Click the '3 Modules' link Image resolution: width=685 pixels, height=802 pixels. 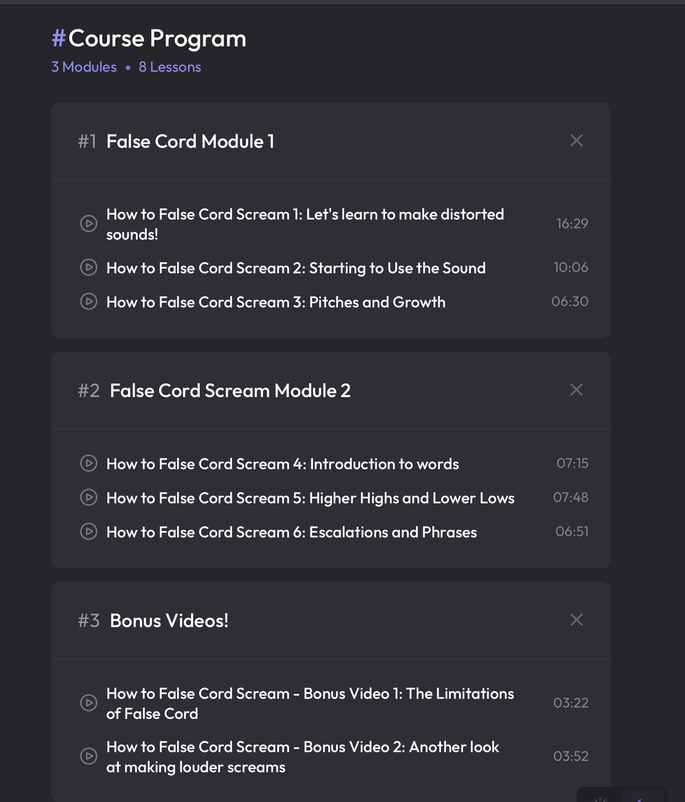click(x=83, y=66)
